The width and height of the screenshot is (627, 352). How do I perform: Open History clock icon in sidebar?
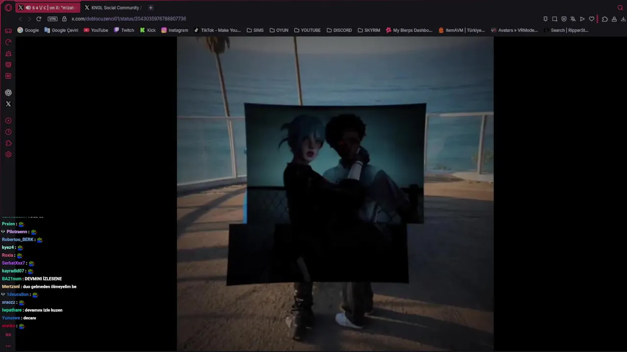8,132
